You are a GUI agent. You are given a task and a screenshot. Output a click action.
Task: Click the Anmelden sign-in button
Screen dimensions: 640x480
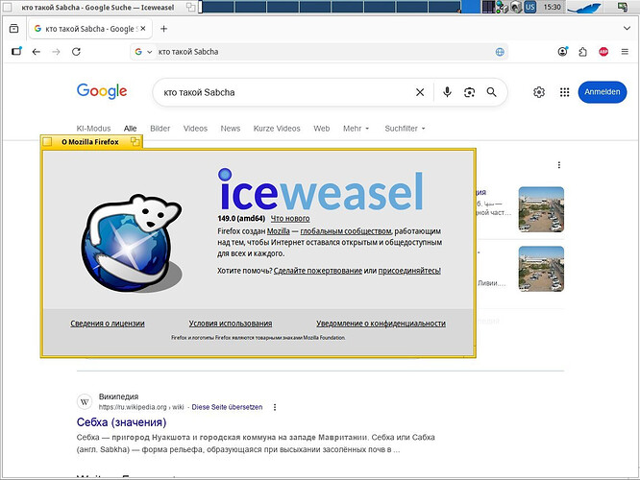(602, 92)
